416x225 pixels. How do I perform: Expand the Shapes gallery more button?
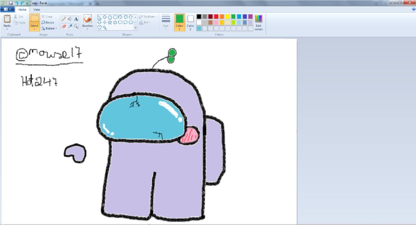point(136,28)
